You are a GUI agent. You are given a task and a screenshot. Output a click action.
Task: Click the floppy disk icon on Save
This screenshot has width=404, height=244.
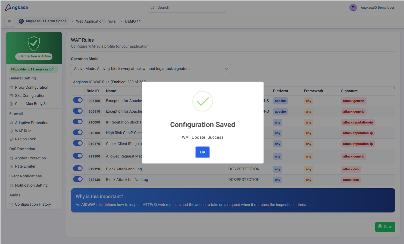point(380,226)
